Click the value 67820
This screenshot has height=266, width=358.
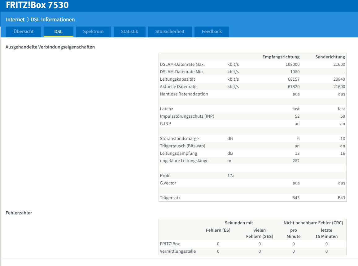click(294, 87)
